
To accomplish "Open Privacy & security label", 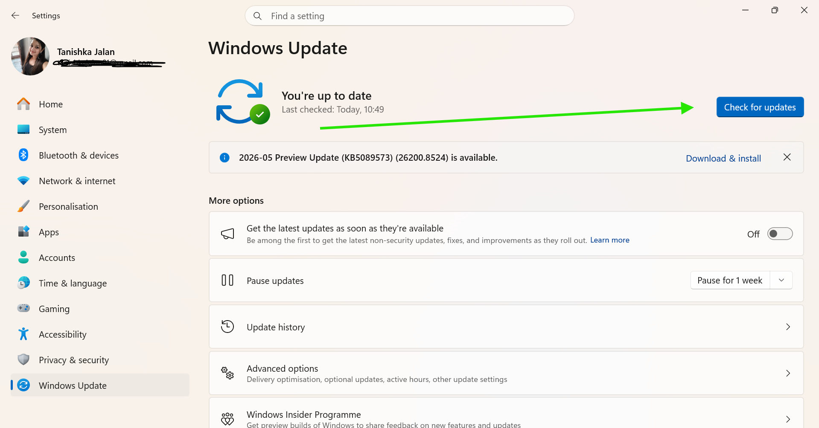I will 74,360.
